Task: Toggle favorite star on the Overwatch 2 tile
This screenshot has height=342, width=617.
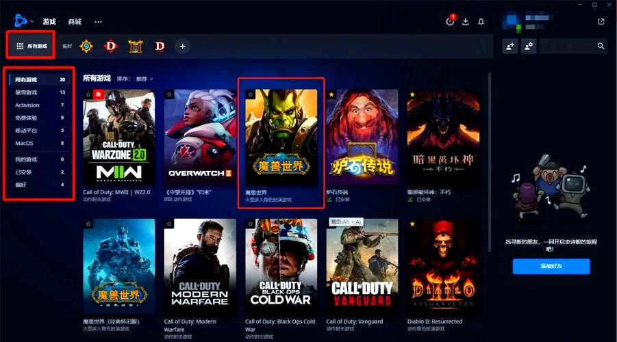Action: point(169,94)
